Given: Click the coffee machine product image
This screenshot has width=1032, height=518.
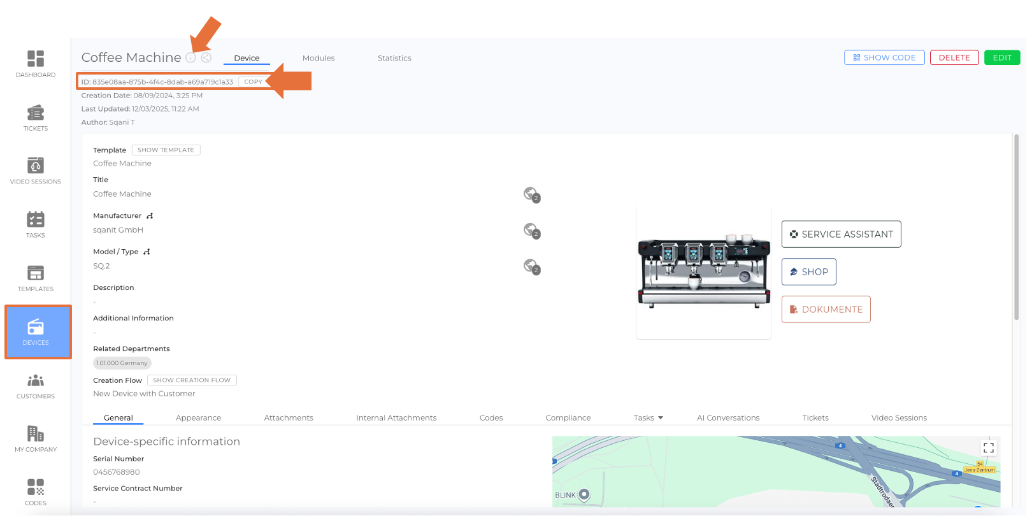Looking at the screenshot, I should click(x=703, y=273).
